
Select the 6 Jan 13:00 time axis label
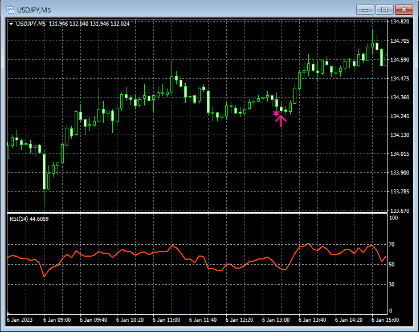pyautogui.click(x=276, y=320)
